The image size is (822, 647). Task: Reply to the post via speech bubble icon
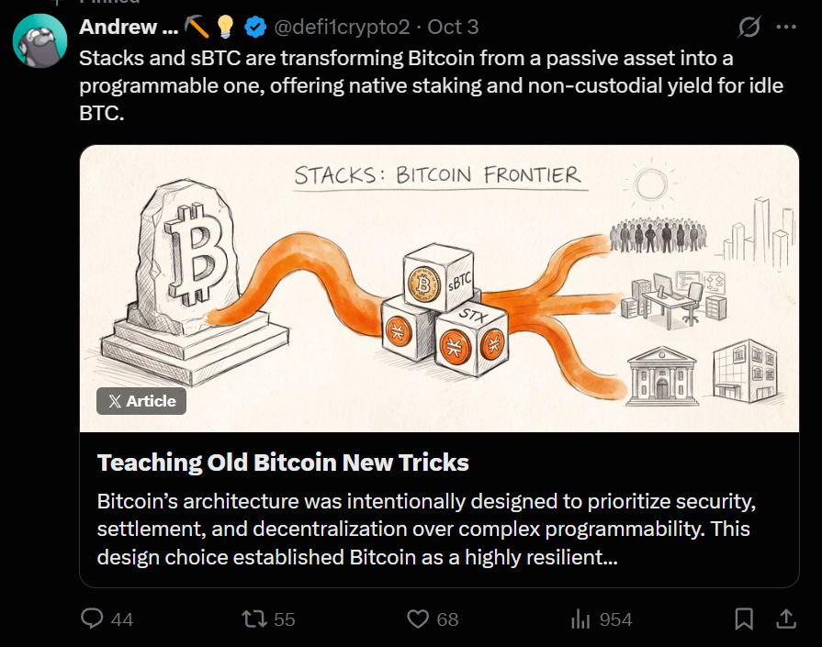[92, 619]
